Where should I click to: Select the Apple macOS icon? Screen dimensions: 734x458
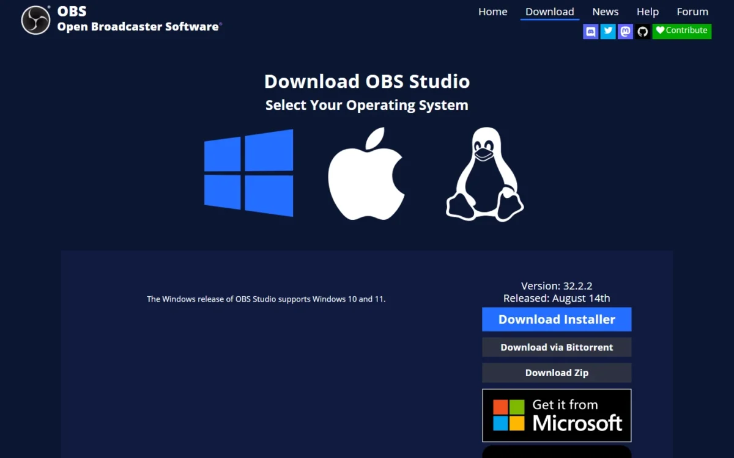point(367,173)
